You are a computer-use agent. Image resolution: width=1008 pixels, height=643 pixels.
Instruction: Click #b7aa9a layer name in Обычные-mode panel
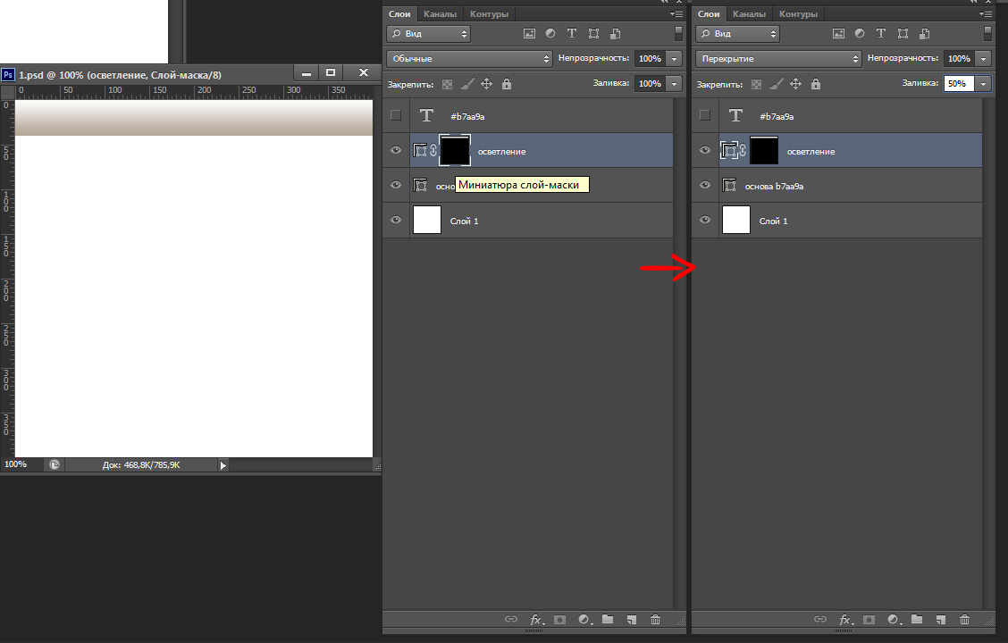(467, 116)
